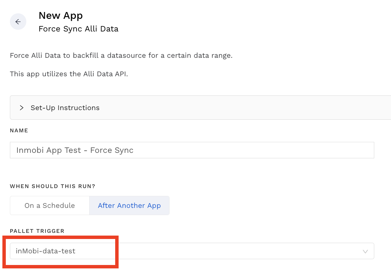
Task: Click the back arrow button
Action: [x=18, y=22]
